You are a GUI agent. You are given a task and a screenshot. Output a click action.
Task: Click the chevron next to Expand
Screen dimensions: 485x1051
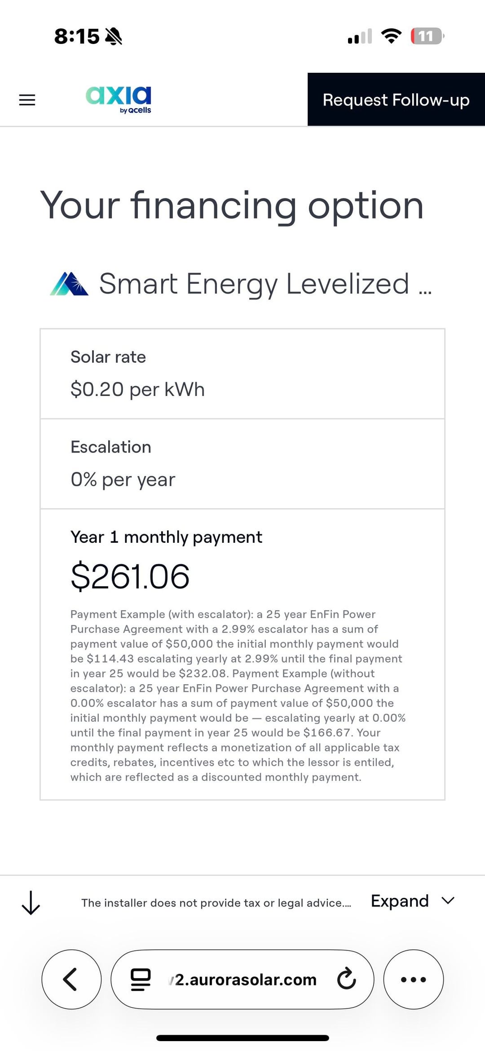[448, 901]
